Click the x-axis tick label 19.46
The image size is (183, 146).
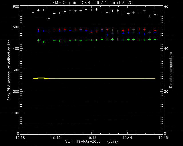click(163, 138)
